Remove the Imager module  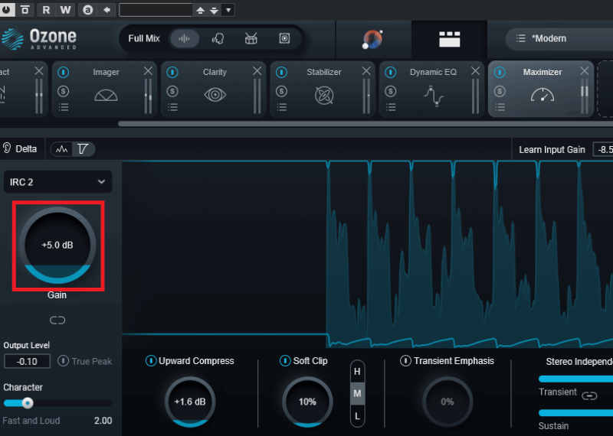pyautogui.click(x=148, y=71)
